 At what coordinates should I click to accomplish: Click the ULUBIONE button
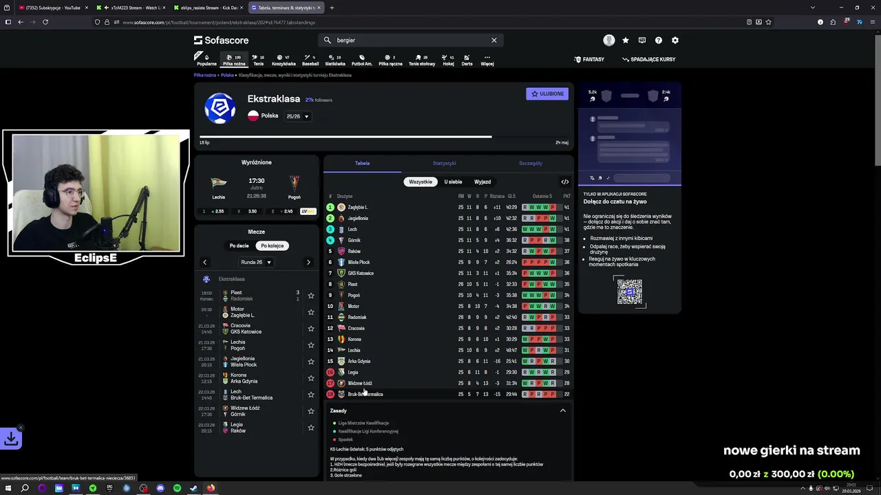pos(547,93)
